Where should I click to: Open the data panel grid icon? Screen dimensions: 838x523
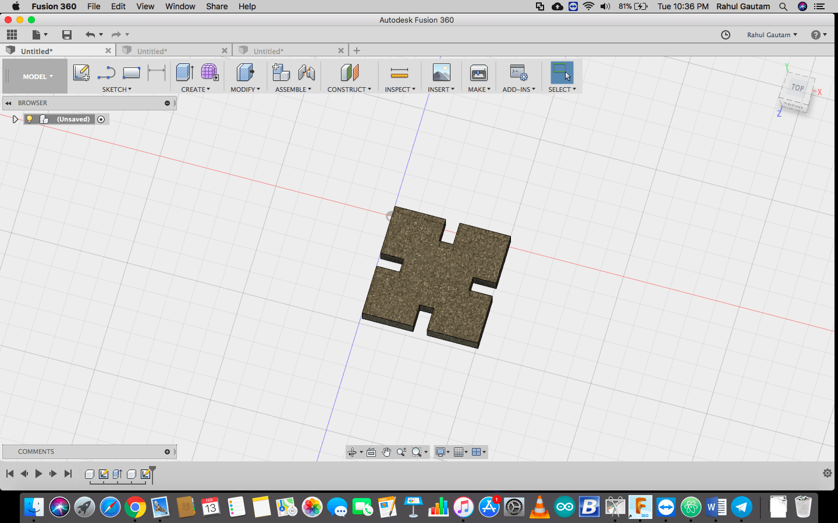[12, 35]
